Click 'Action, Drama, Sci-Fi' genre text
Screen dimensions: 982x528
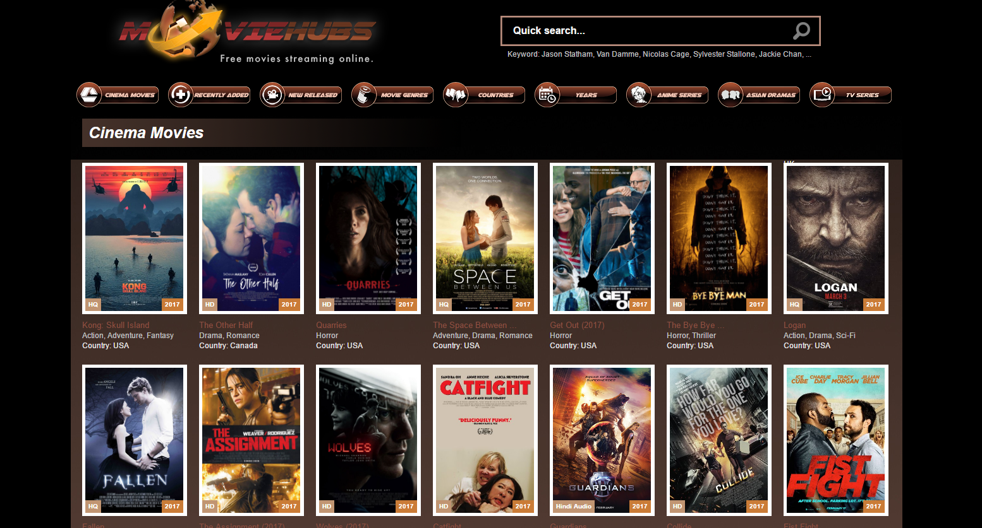point(820,336)
